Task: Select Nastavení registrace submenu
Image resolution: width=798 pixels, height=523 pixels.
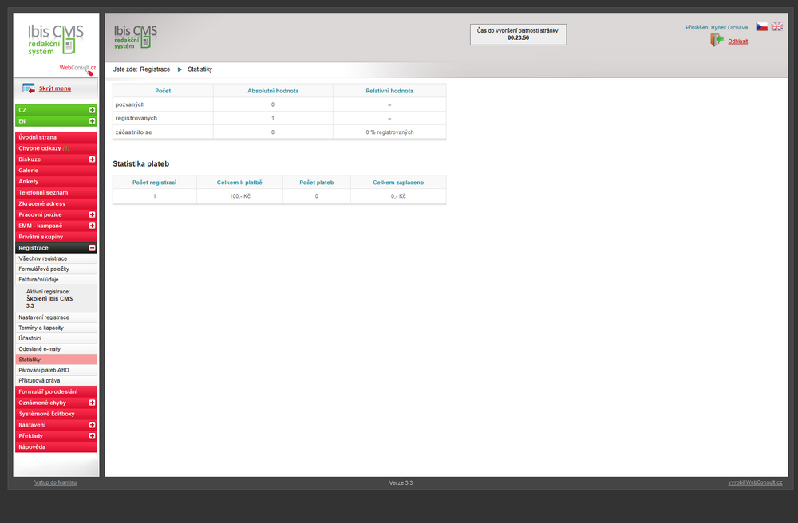Action: [56, 317]
